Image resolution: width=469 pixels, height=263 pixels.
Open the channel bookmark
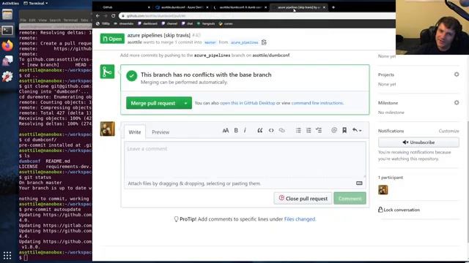point(170,23)
